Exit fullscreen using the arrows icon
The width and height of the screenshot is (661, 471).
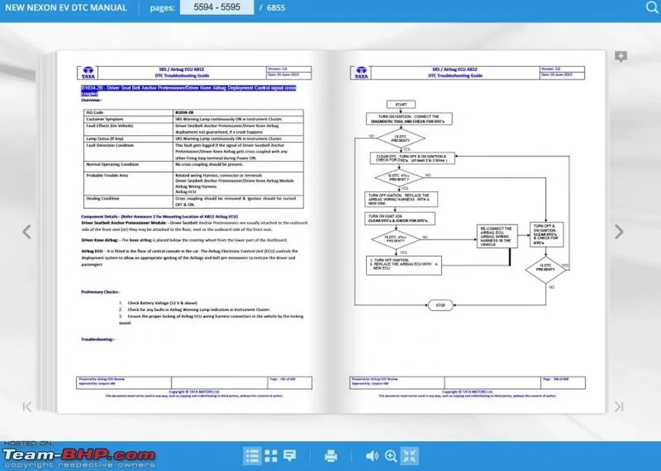point(410,456)
